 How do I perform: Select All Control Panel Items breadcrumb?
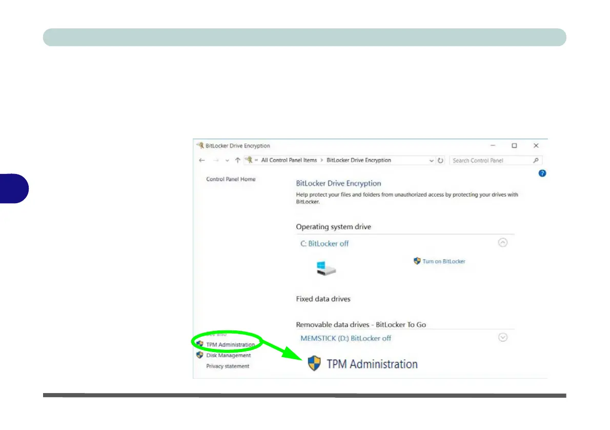[x=289, y=160]
